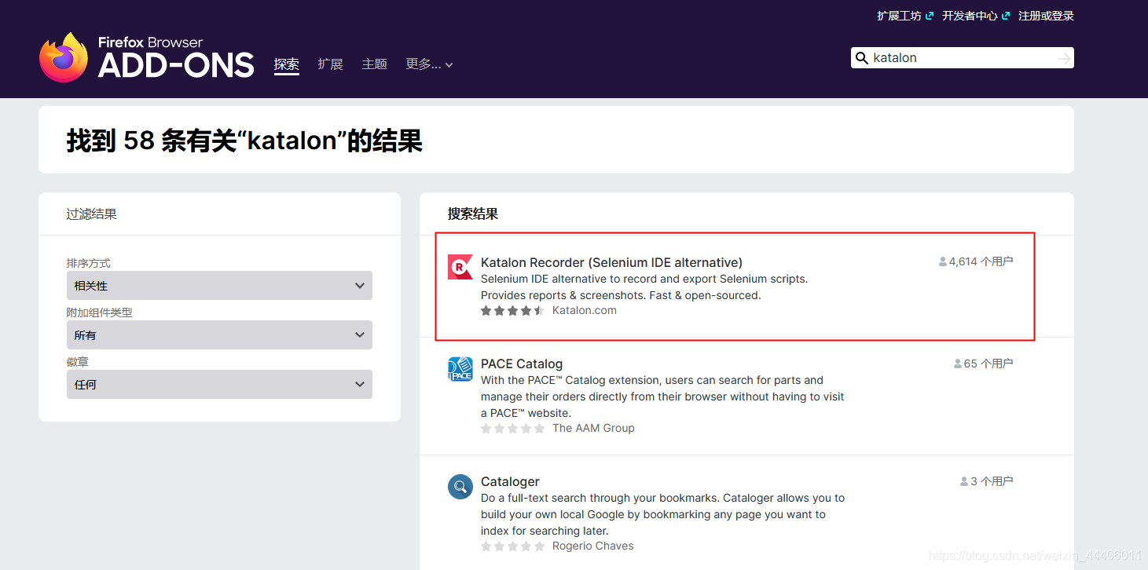Screen dimensions: 1148x570
Task: Open the PACE Catalog result title
Action: (522, 364)
